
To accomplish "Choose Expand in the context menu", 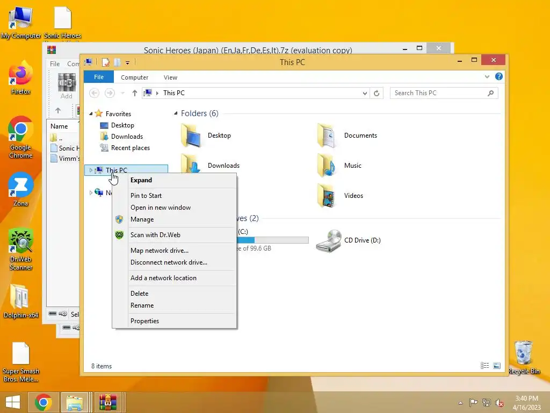I will click(x=175, y=180).
